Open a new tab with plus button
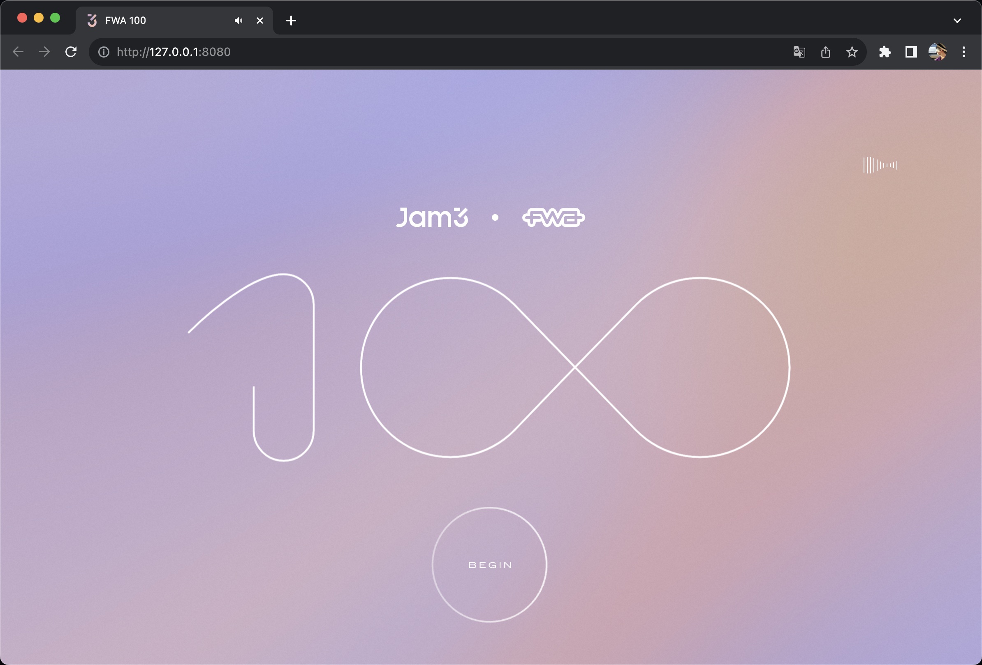Image resolution: width=982 pixels, height=665 pixels. 291,20
